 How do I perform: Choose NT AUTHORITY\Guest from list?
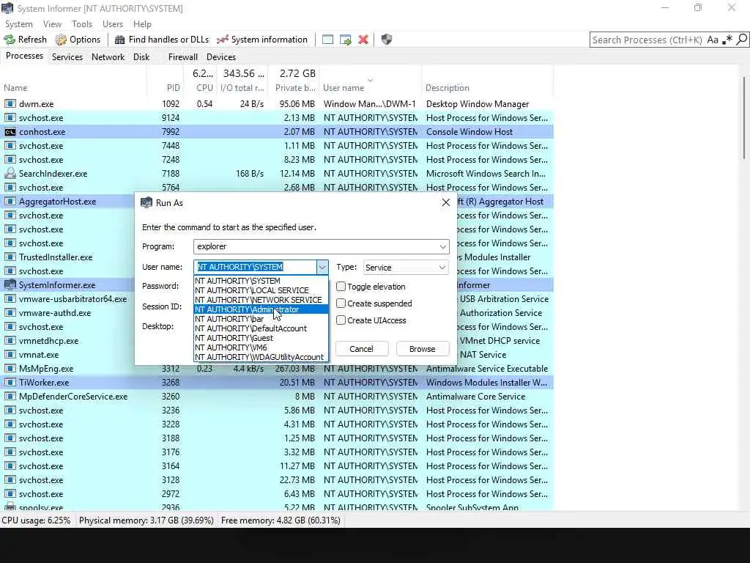[261, 338]
